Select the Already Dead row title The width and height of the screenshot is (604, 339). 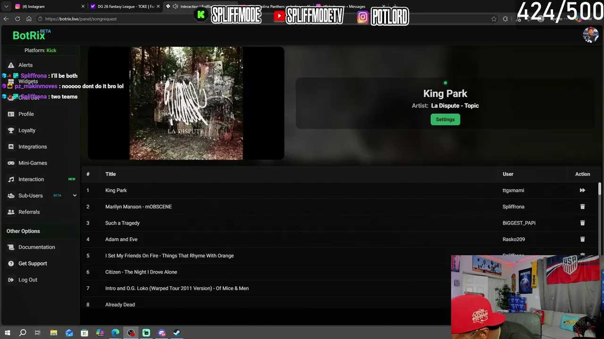[x=120, y=305]
